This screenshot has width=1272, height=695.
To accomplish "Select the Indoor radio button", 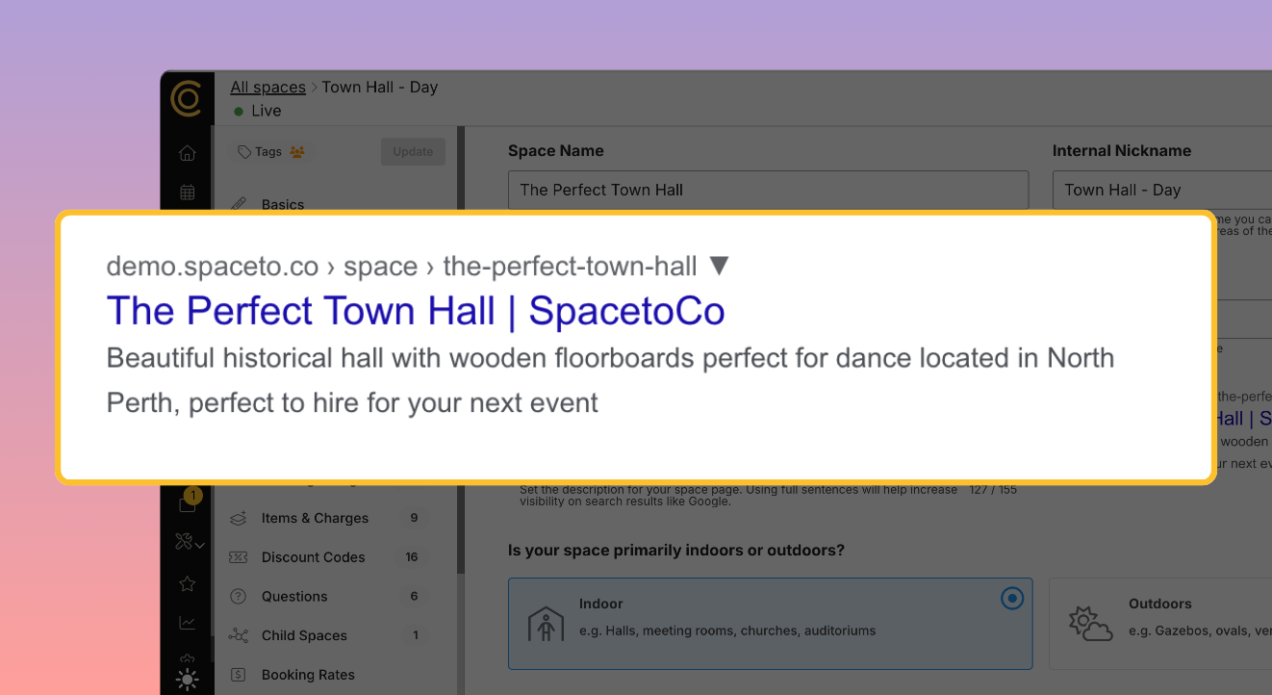I will 1011,598.
